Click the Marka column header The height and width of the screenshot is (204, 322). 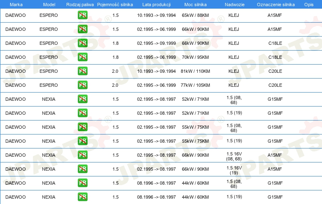click(x=16, y=5)
